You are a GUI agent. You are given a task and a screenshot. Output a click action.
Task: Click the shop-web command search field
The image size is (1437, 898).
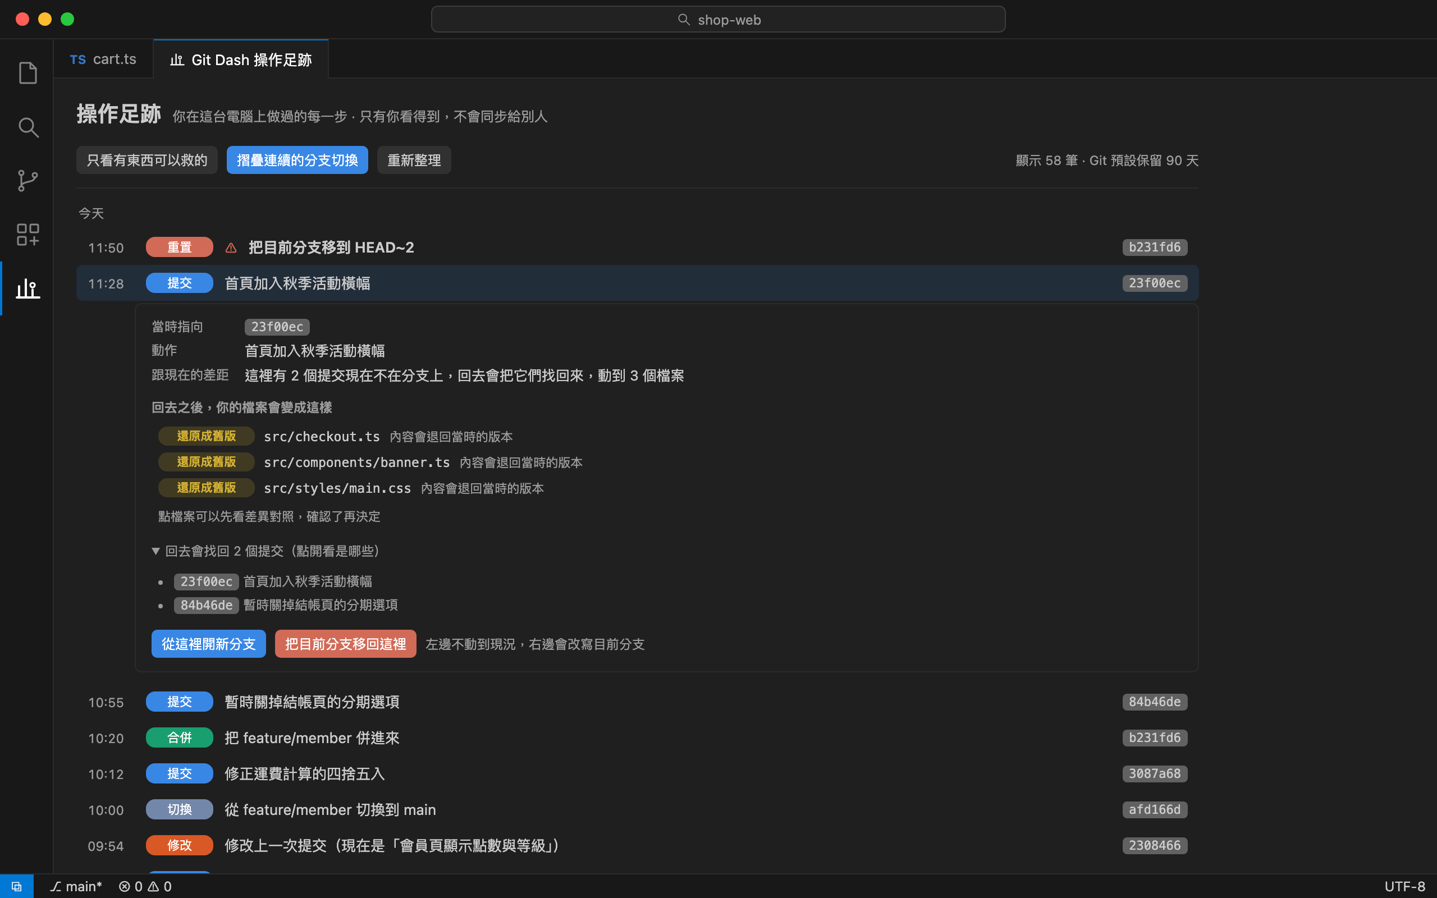pyautogui.click(x=718, y=20)
